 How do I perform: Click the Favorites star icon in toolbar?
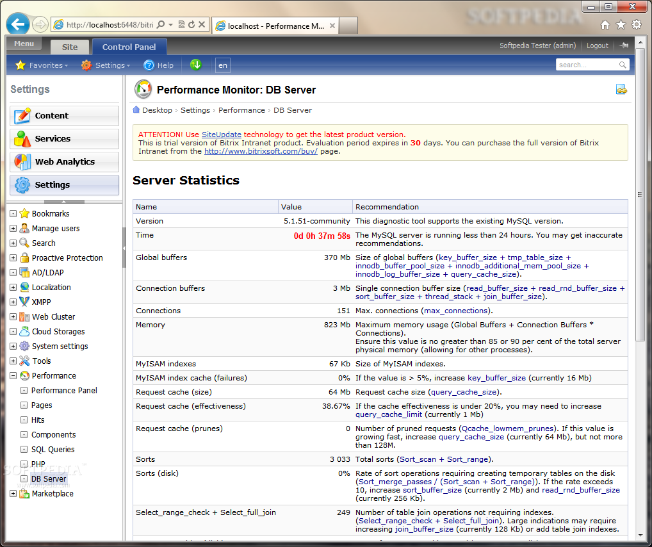click(x=20, y=65)
